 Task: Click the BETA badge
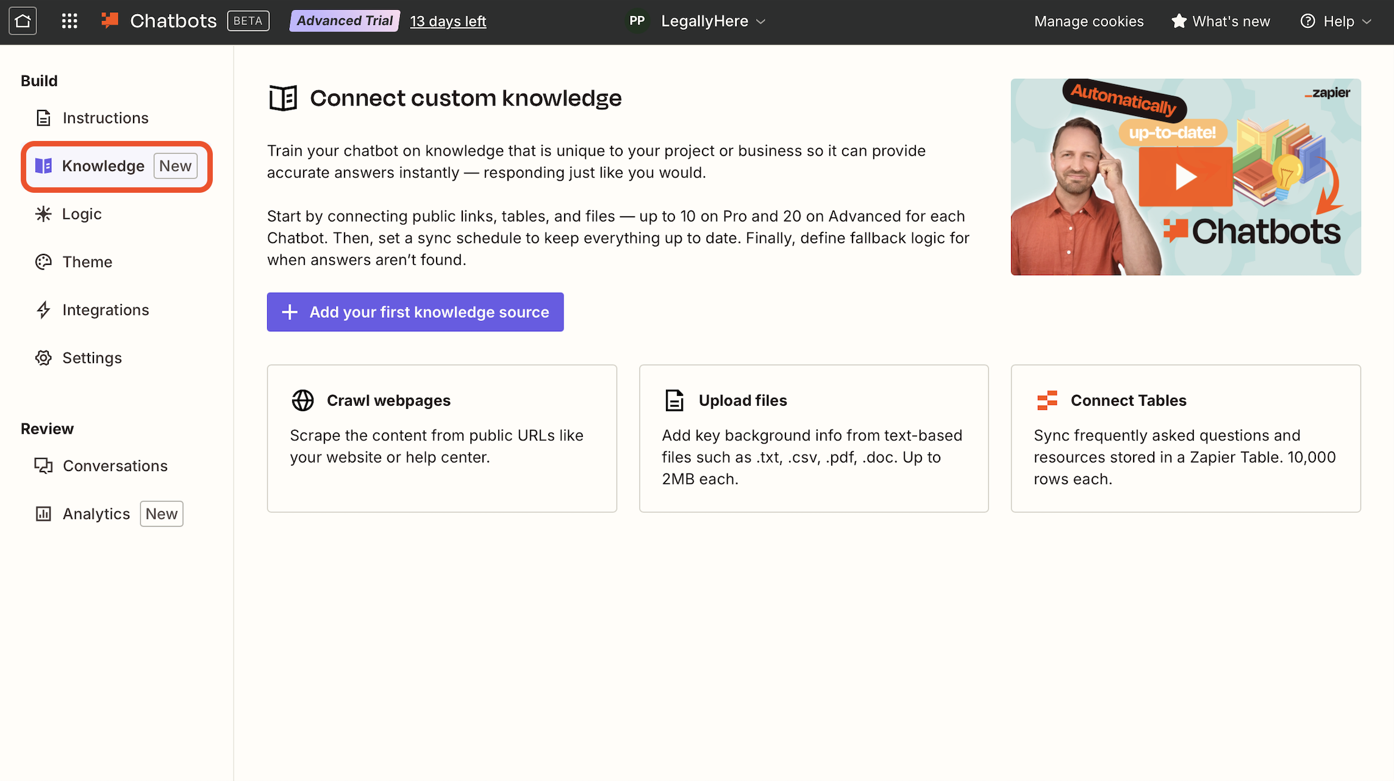coord(248,21)
